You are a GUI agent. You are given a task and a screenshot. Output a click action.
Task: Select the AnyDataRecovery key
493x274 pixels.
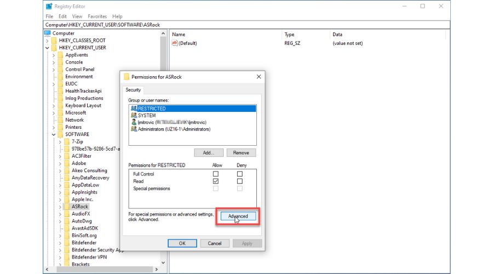90,178
